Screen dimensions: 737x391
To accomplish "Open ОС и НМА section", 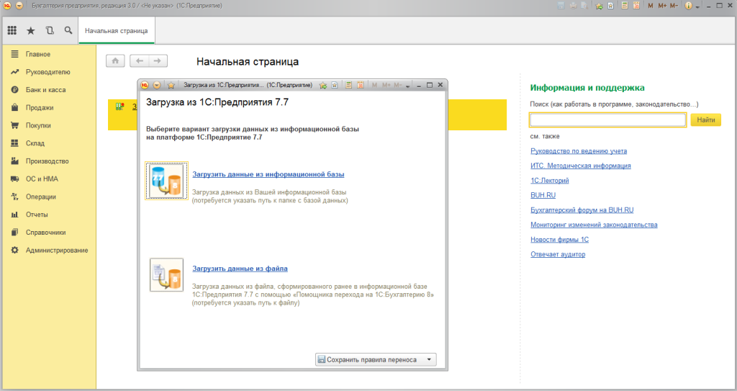I will coord(42,179).
